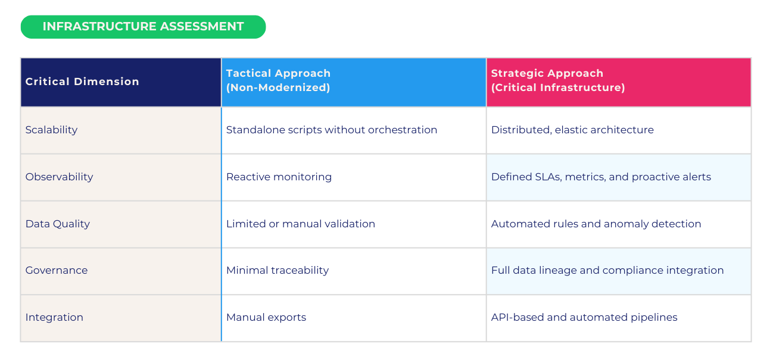Click the Strategic Approach heading text
Viewport: 770px width, 363px height.
[547, 74]
